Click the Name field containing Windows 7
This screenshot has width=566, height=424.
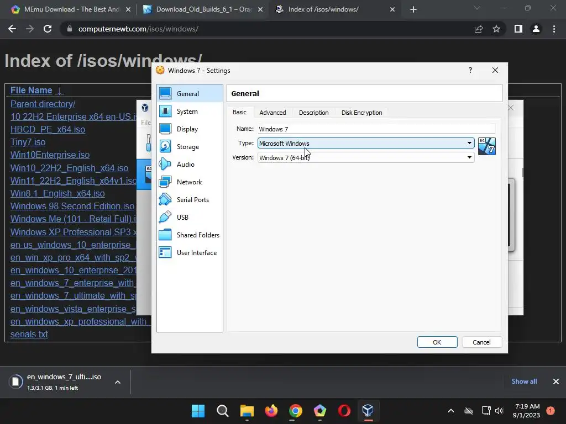click(376, 129)
